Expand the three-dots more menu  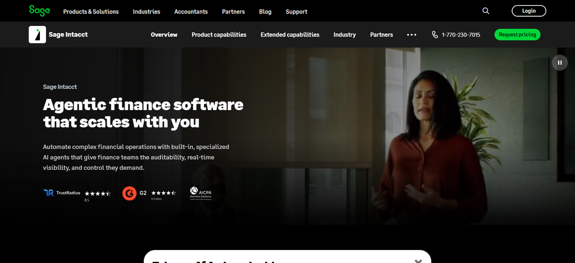tap(412, 35)
